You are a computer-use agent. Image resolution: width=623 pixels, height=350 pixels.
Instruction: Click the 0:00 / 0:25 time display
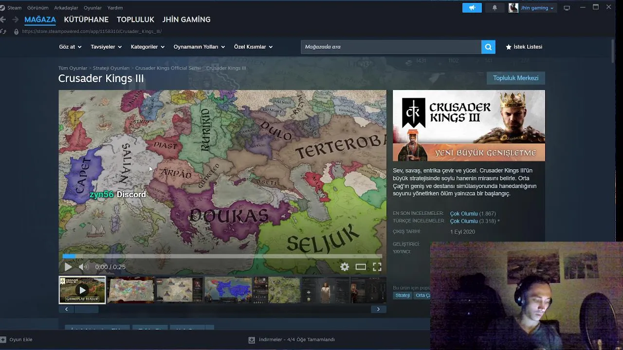110,267
